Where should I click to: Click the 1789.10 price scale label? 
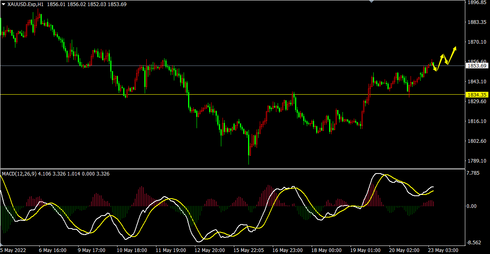click(477, 161)
